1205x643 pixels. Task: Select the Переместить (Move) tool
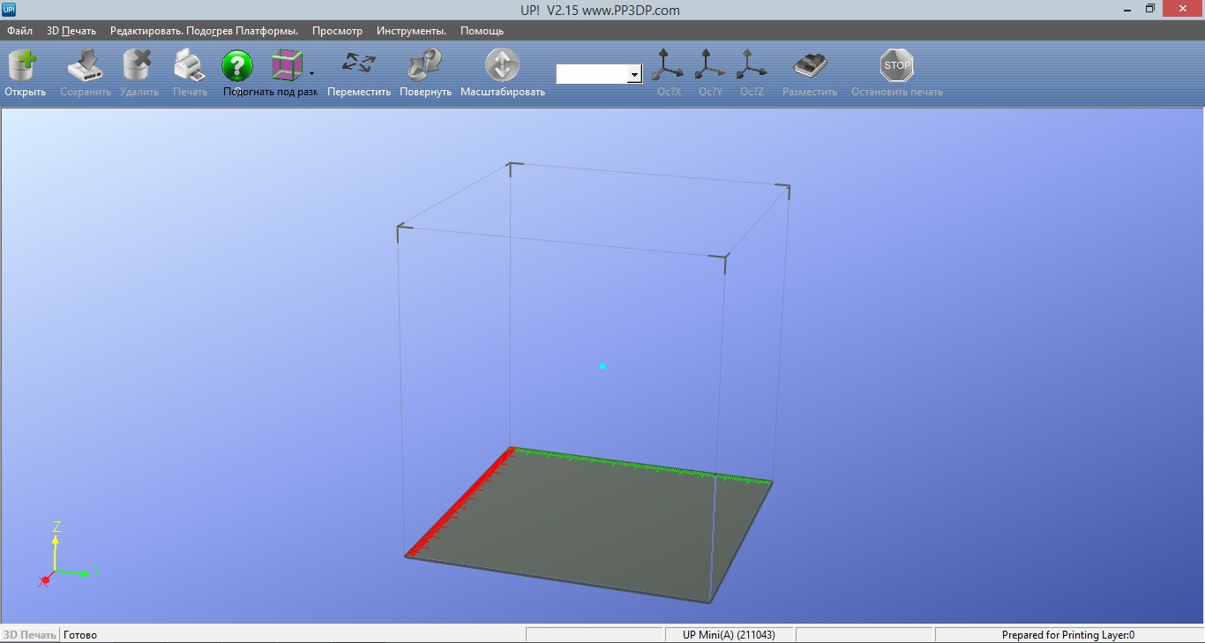click(x=359, y=64)
